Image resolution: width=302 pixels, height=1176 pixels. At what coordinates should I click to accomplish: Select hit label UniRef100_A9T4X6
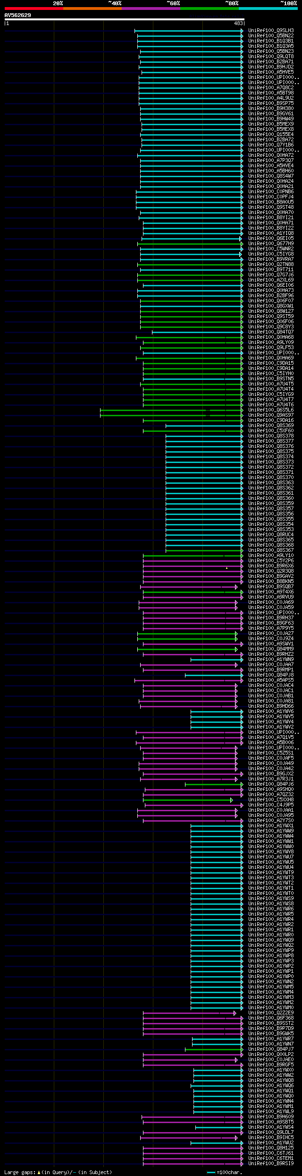pos(271,592)
